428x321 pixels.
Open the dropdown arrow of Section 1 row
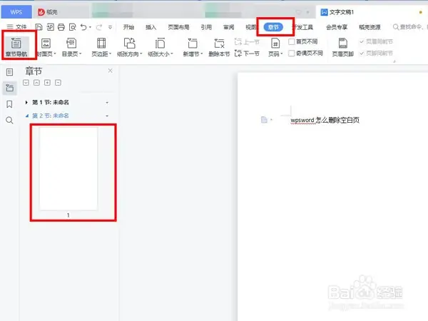pos(107,103)
